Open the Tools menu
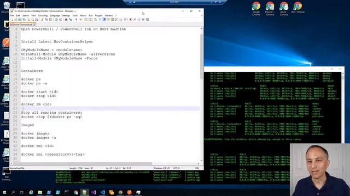The image size is (350, 196). click(75, 16)
